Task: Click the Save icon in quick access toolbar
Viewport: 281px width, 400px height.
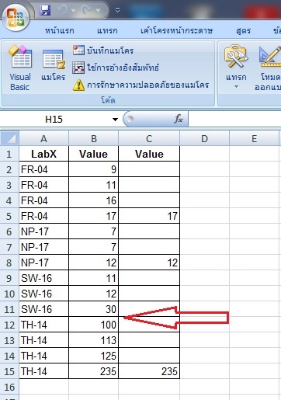Action: click(x=45, y=10)
